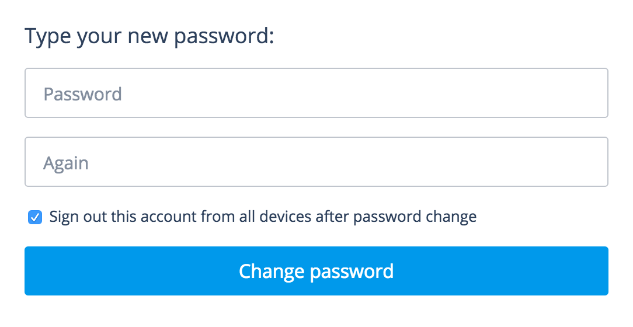Activate the top text box under the heading

pos(316,93)
